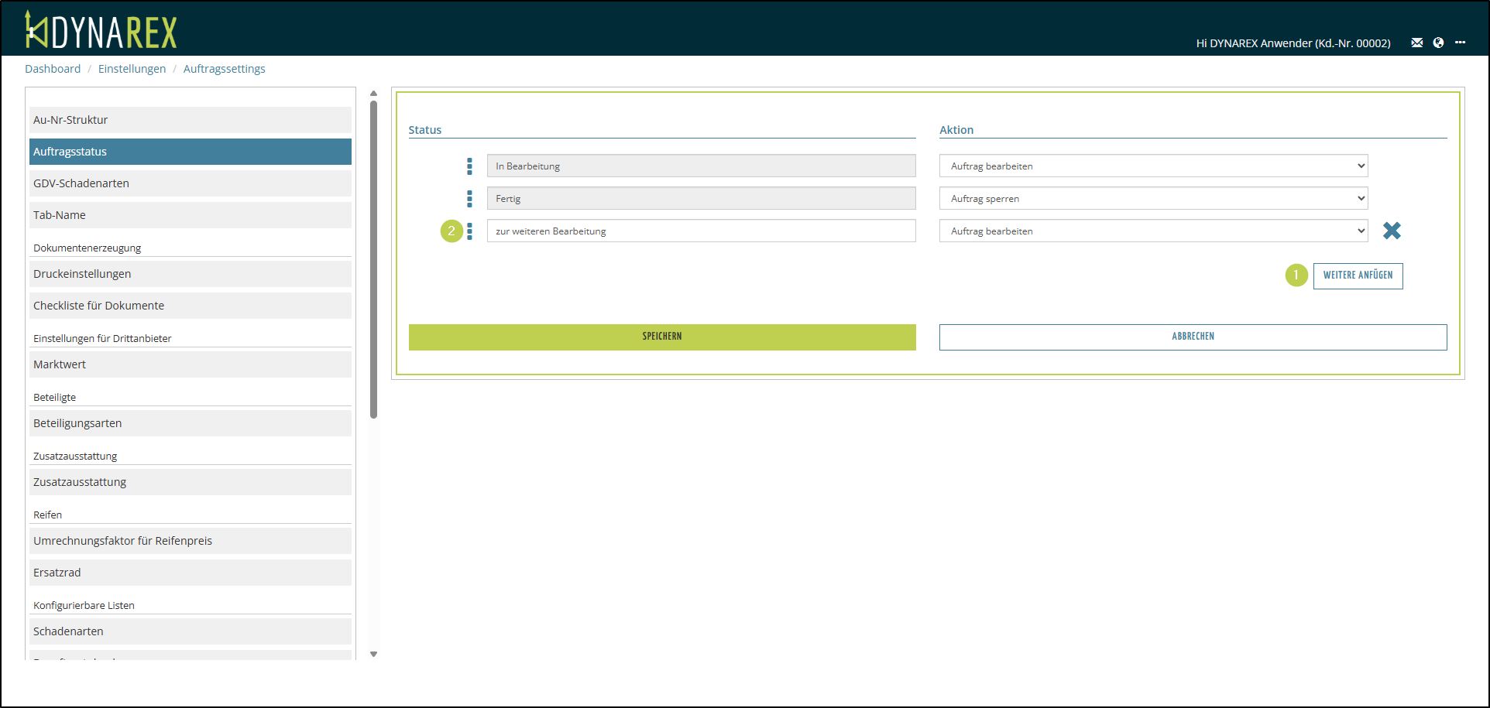Open Druckeinstellungen in the sidebar
The height and width of the screenshot is (708, 1490).
pos(191,274)
